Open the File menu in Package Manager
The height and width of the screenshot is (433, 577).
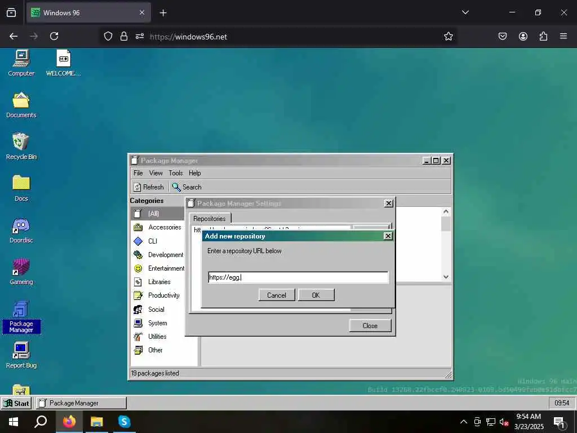point(138,173)
